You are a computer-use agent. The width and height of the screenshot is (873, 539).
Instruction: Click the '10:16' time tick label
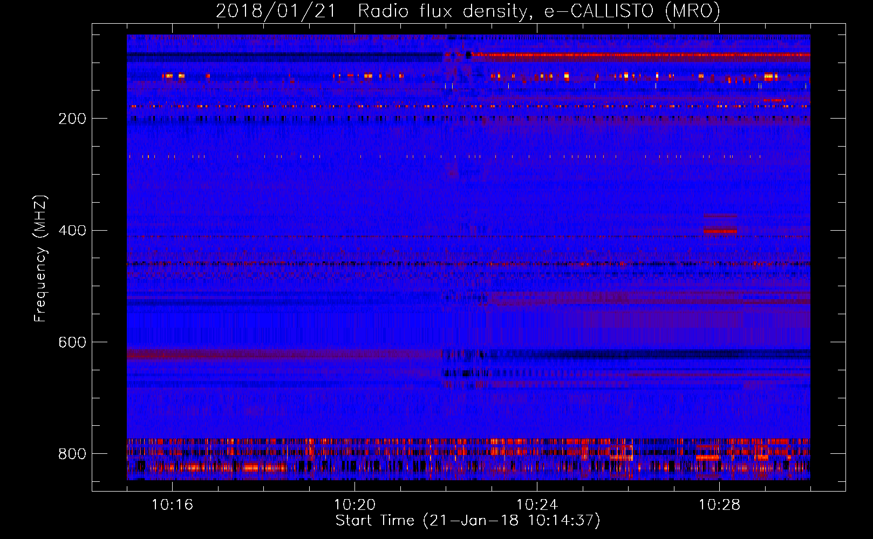pyautogui.click(x=172, y=505)
